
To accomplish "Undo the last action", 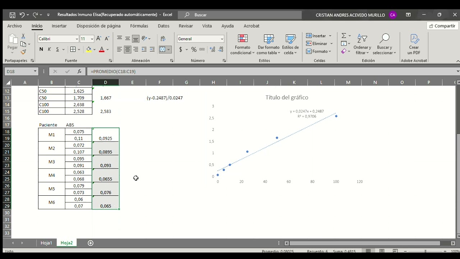I will 22,15.
